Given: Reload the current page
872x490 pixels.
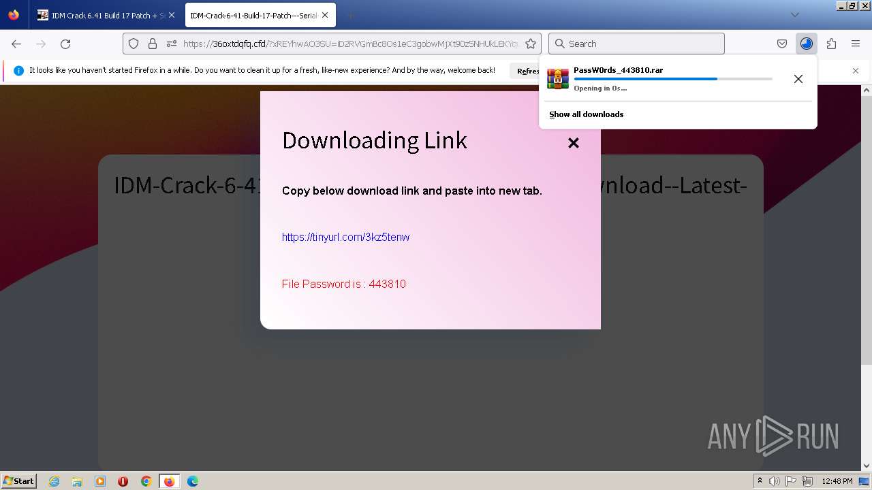Looking at the screenshot, I should pos(65,44).
